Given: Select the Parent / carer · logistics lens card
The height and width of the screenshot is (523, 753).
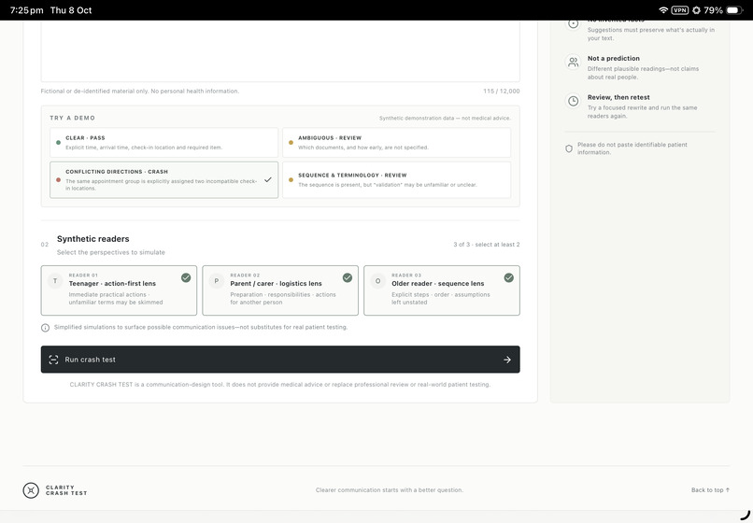Looking at the screenshot, I should pyautogui.click(x=280, y=290).
